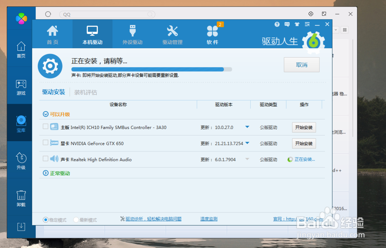Open the 外设驱动 peripheral drivers section
Viewport: 386px width, 248px height.
click(x=132, y=33)
